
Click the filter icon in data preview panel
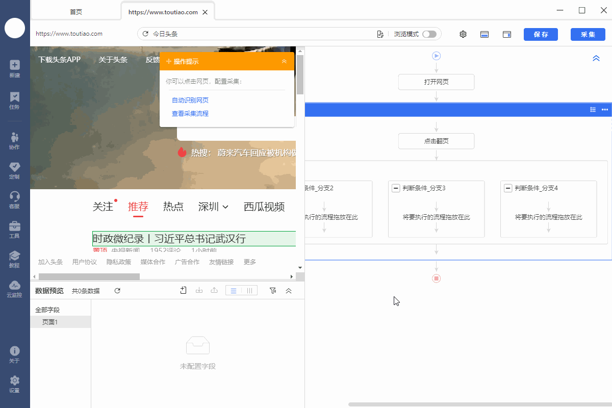273,291
